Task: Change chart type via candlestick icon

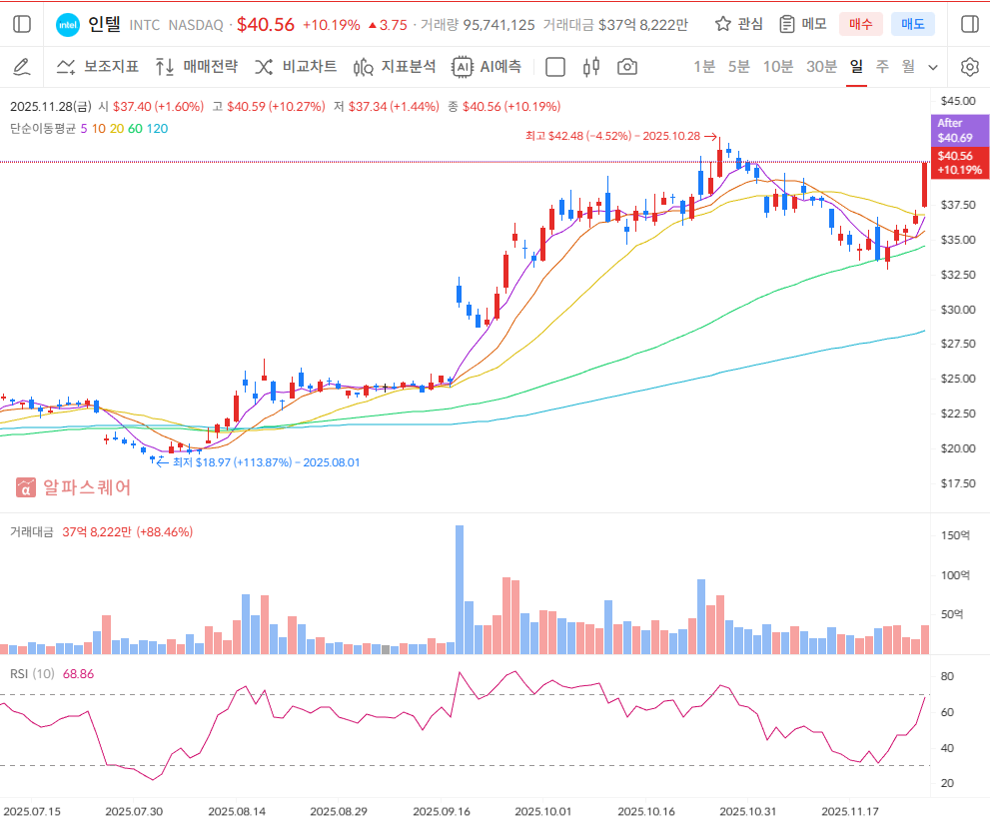Action: coord(591,67)
